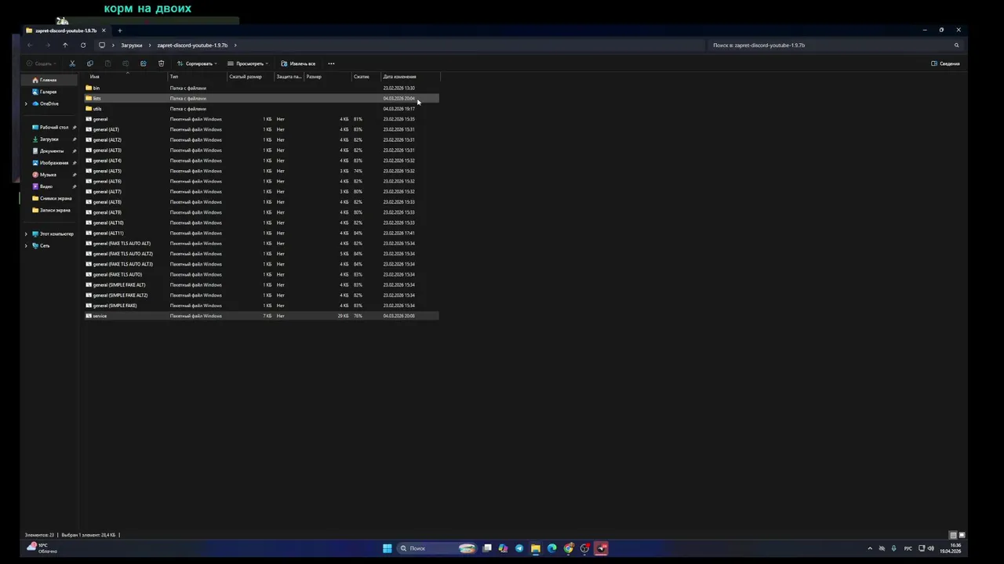The image size is (1004, 564).
Task: Click the Back navigation arrow
Action: coord(30,45)
